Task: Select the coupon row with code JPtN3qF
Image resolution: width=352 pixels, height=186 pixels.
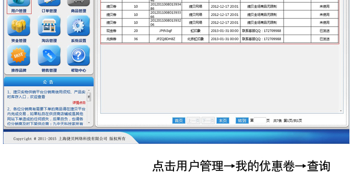Action: [220, 31]
